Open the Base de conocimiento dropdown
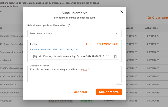168x107 pixels. pyautogui.click(x=74, y=33)
